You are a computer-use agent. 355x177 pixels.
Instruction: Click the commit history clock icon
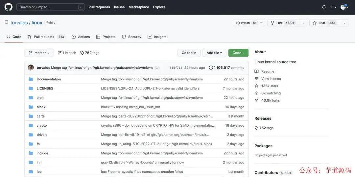click(211, 67)
